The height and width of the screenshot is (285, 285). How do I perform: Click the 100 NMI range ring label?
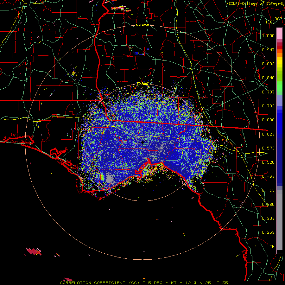pyautogui.click(x=142, y=25)
